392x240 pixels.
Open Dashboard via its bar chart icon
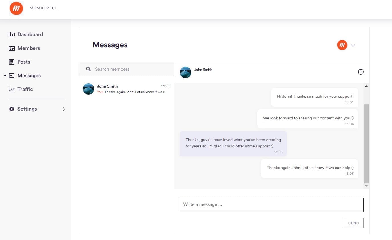click(12, 34)
